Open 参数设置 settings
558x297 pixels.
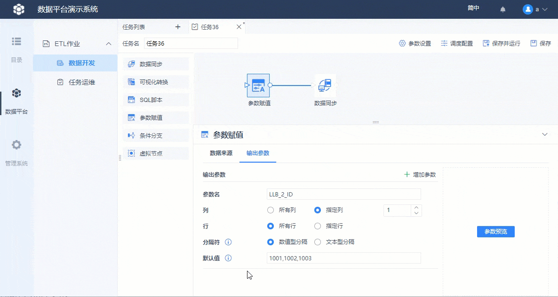coord(415,43)
